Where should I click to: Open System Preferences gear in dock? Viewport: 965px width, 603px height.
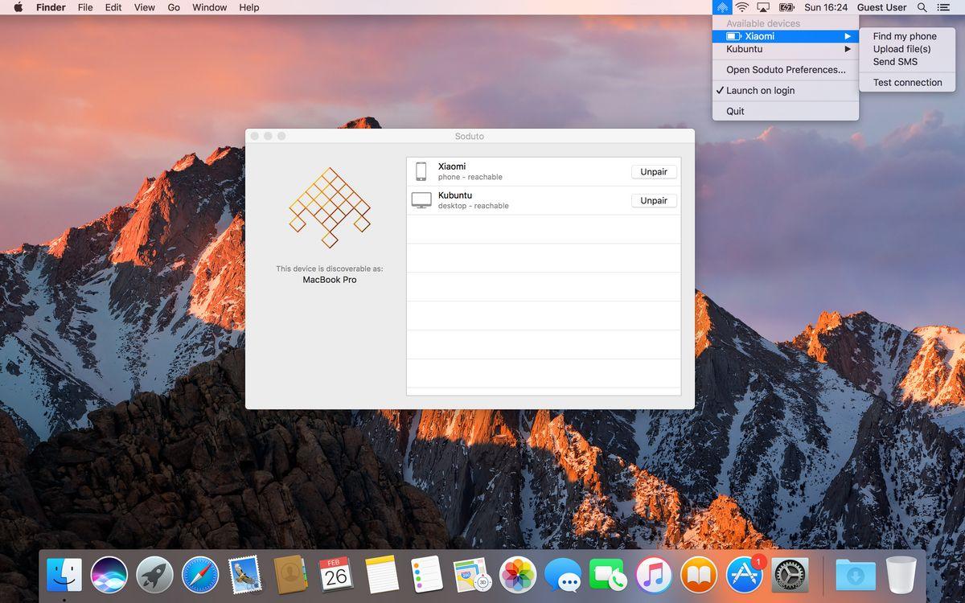tap(790, 575)
